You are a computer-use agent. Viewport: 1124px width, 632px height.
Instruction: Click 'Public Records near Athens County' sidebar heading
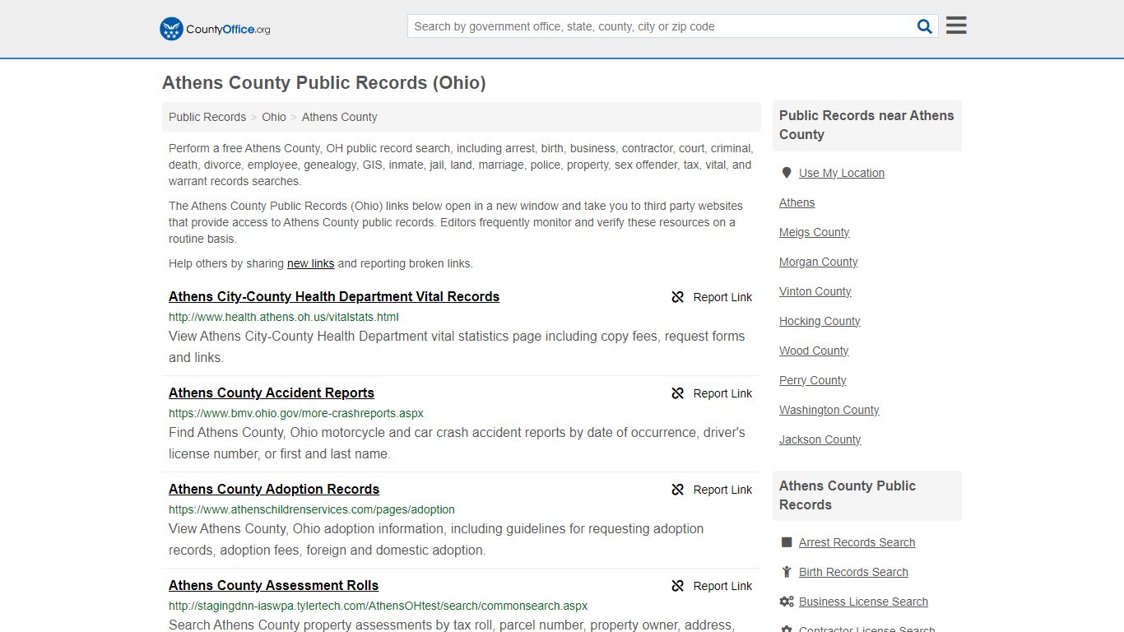[866, 125]
